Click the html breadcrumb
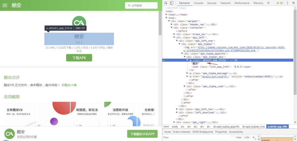The image size is (297, 141). [x=166, y=127]
